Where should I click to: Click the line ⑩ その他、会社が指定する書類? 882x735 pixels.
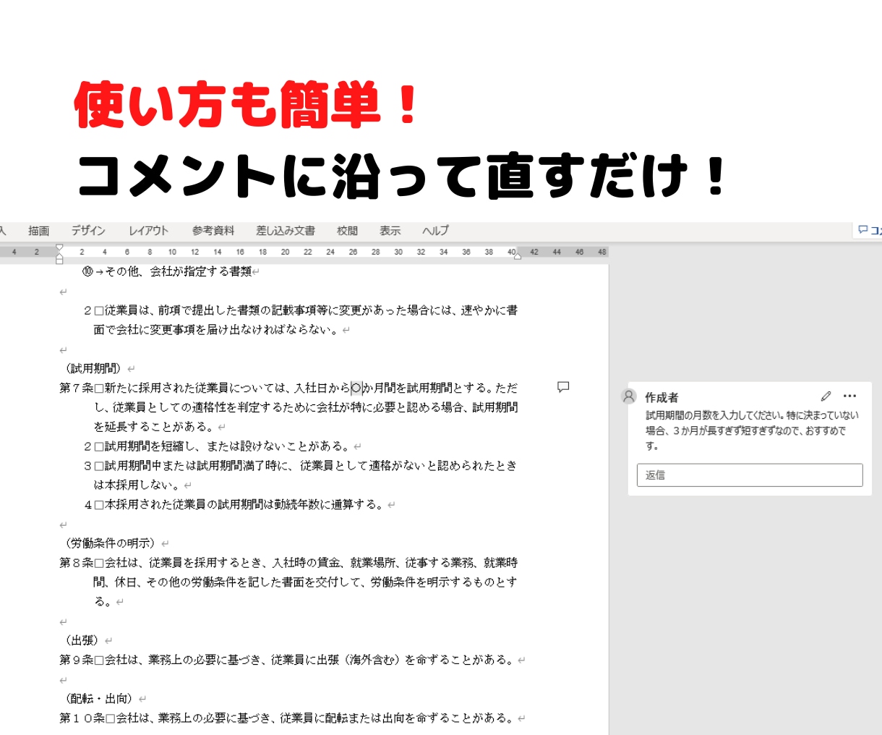coord(167,271)
